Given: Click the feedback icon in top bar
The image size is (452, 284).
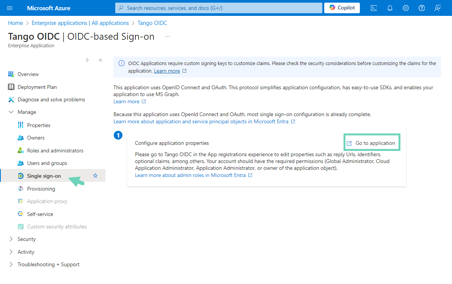Looking at the screenshot, I should click(x=437, y=8).
